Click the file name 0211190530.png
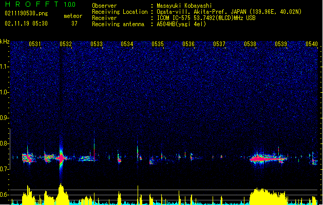The image size is (323, 205). (x=26, y=13)
